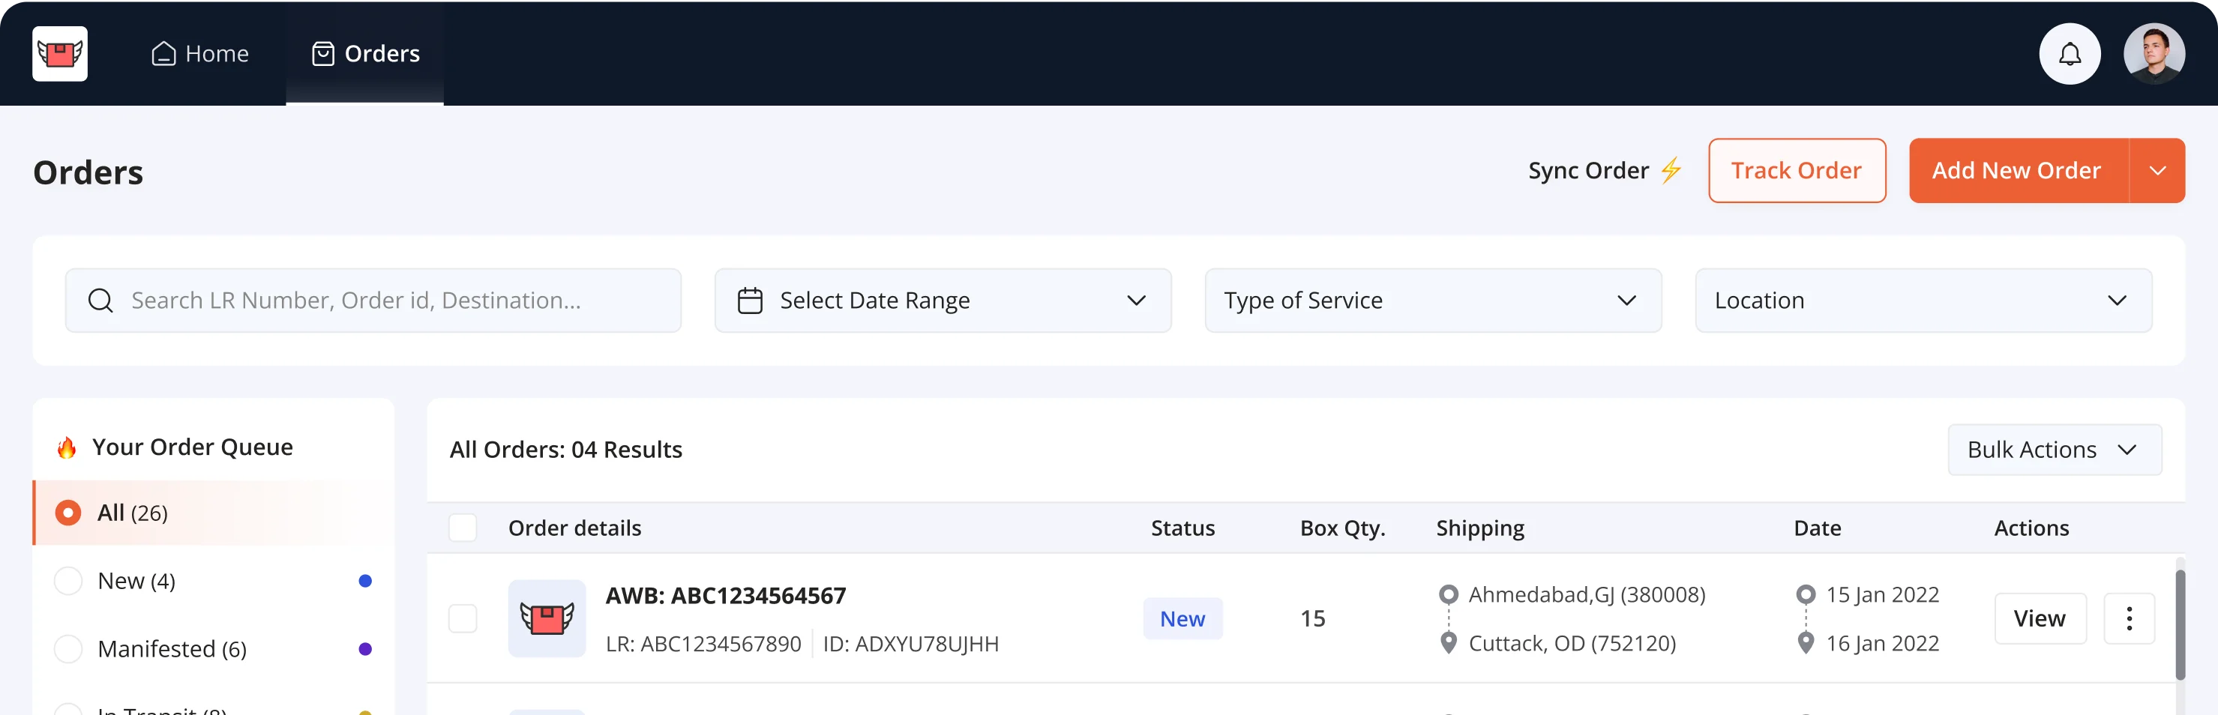Select the New (4) queue radio button
The height and width of the screenshot is (715, 2218).
pos(68,581)
